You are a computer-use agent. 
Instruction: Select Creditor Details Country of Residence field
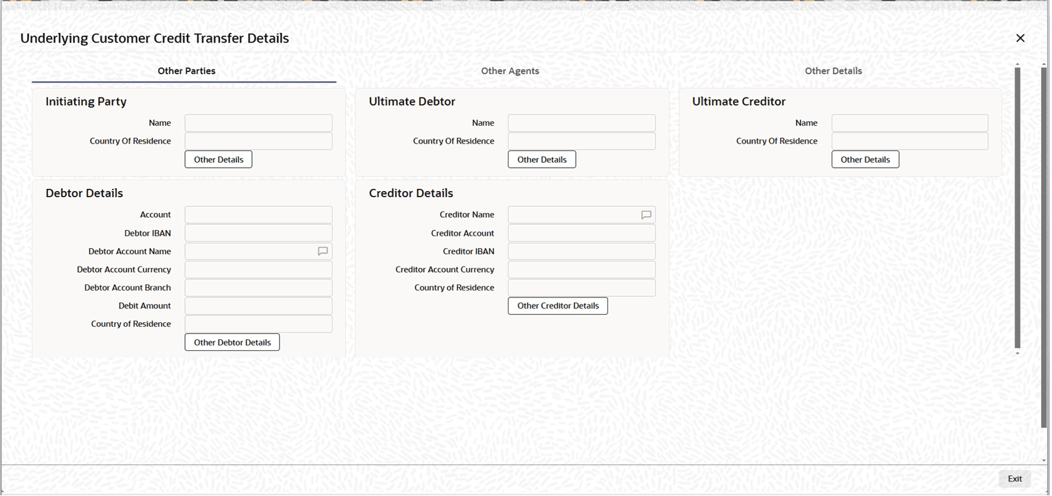(582, 288)
